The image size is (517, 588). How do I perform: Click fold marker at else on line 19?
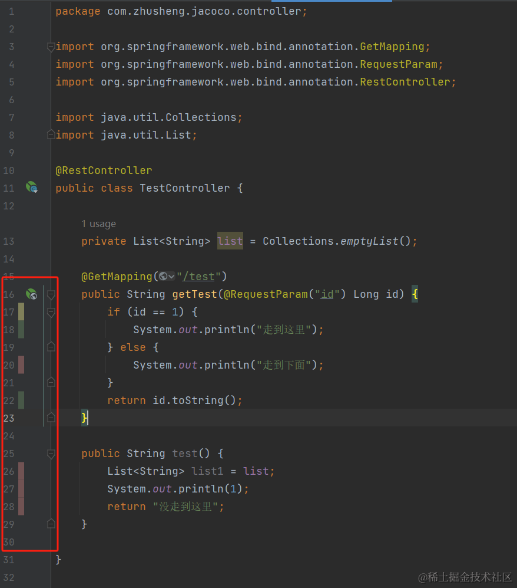[x=51, y=347]
